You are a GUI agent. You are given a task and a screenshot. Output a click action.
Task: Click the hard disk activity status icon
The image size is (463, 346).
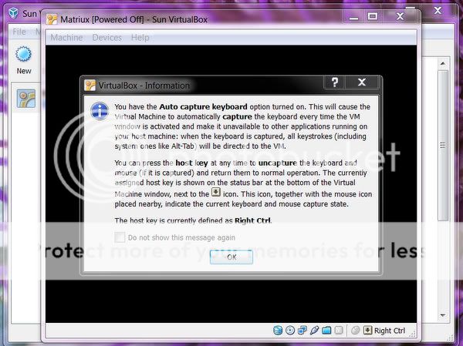tap(278, 331)
